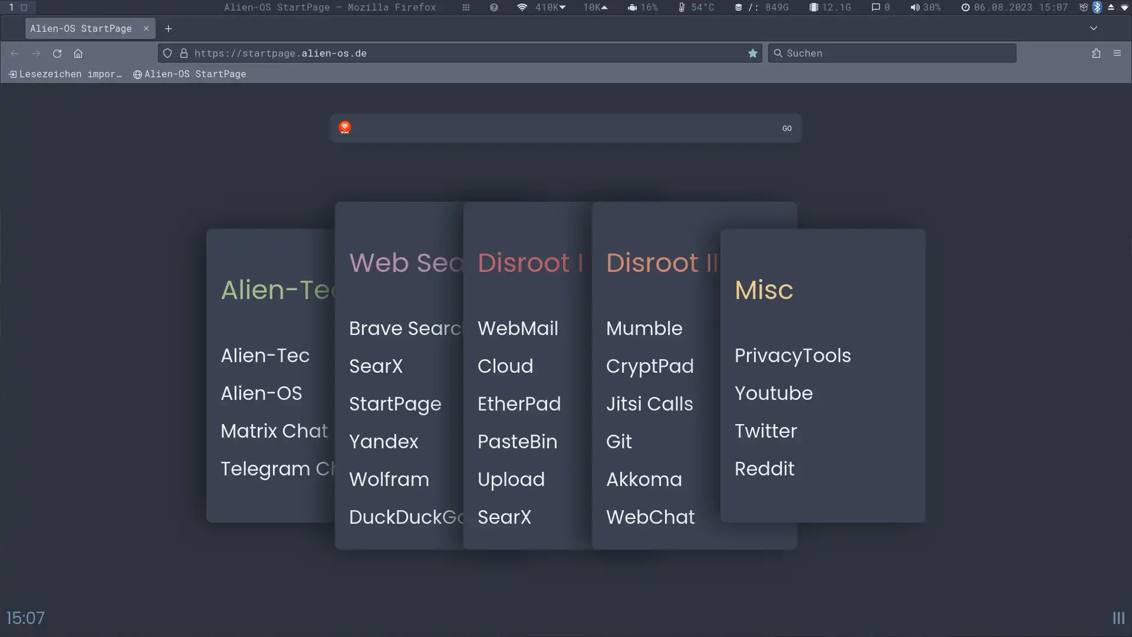Open the WebMail link
The height and width of the screenshot is (637, 1132).
[x=518, y=329]
